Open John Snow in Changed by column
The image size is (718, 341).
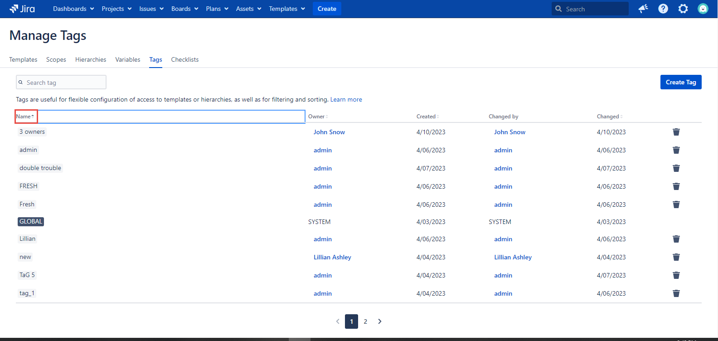coord(509,132)
